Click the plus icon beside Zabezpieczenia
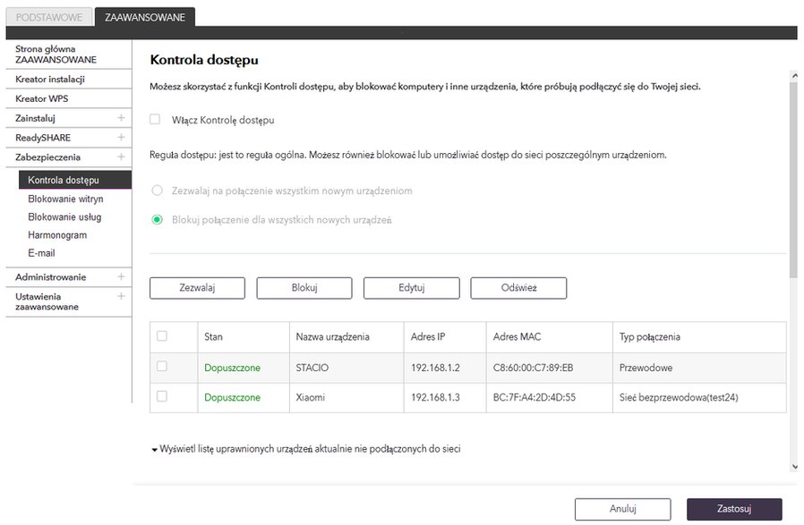 [x=121, y=157]
